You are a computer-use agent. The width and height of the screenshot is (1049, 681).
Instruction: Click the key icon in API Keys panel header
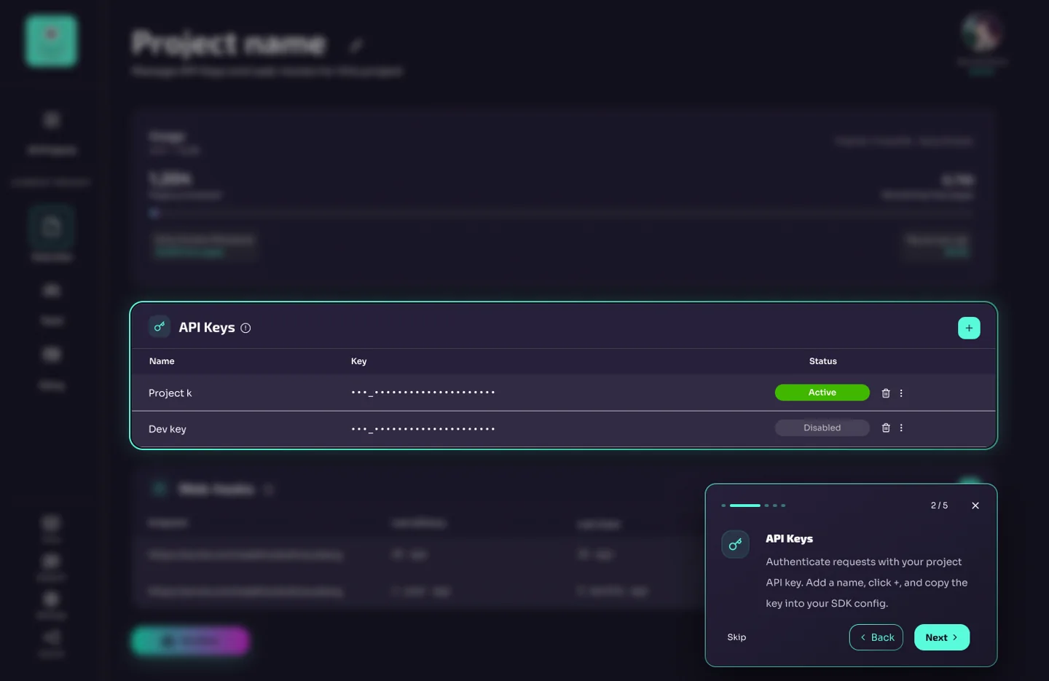coord(160,326)
